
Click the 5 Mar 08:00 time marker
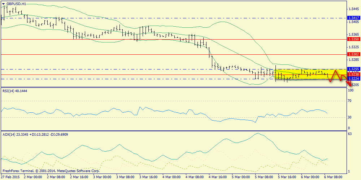[264, 177]
